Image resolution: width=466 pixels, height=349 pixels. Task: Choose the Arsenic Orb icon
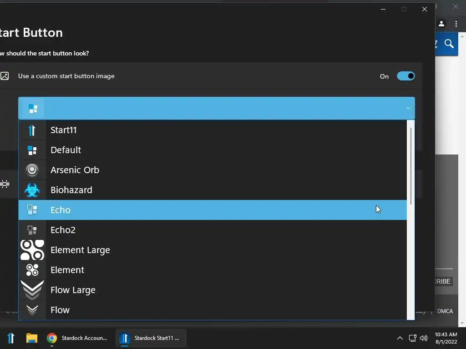pyautogui.click(x=32, y=170)
